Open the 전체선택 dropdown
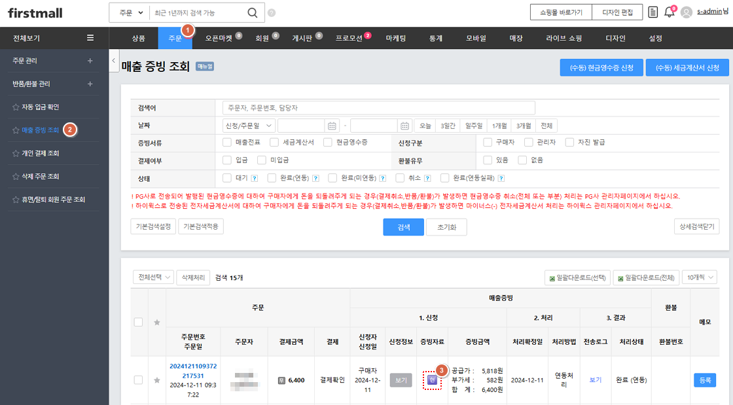 (x=153, y=277)
